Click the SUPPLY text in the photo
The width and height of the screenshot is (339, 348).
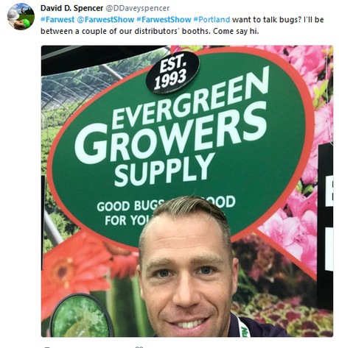[164, 170]
